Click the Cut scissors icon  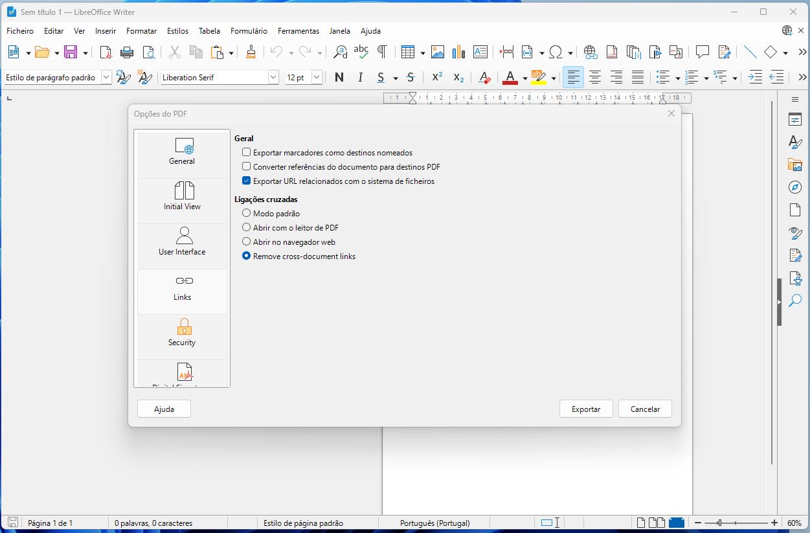point(174,52)
